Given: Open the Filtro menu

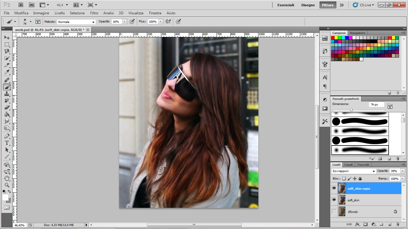Looking at the screenshot, I should coord(94,13).
